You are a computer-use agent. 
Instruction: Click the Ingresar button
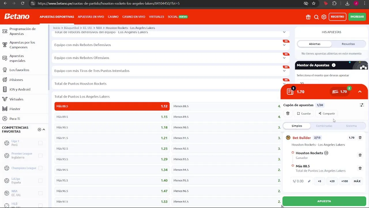coord(357,17)
